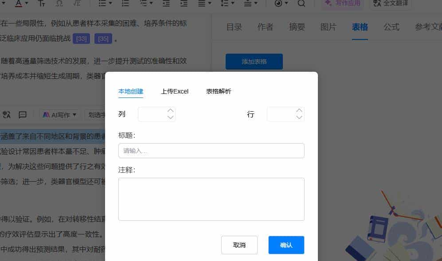Confirm the table creation with 确认

[x=286, y=245]
